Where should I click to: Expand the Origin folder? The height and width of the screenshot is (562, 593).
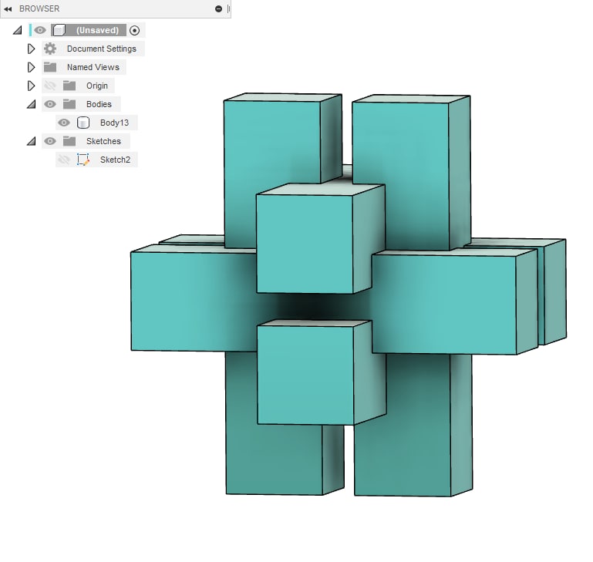click(x=31, y=86)
